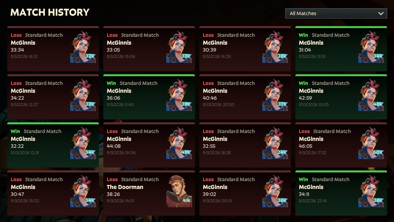
Task: Click The Doorman hero portrait
Action: coord(179,191)
